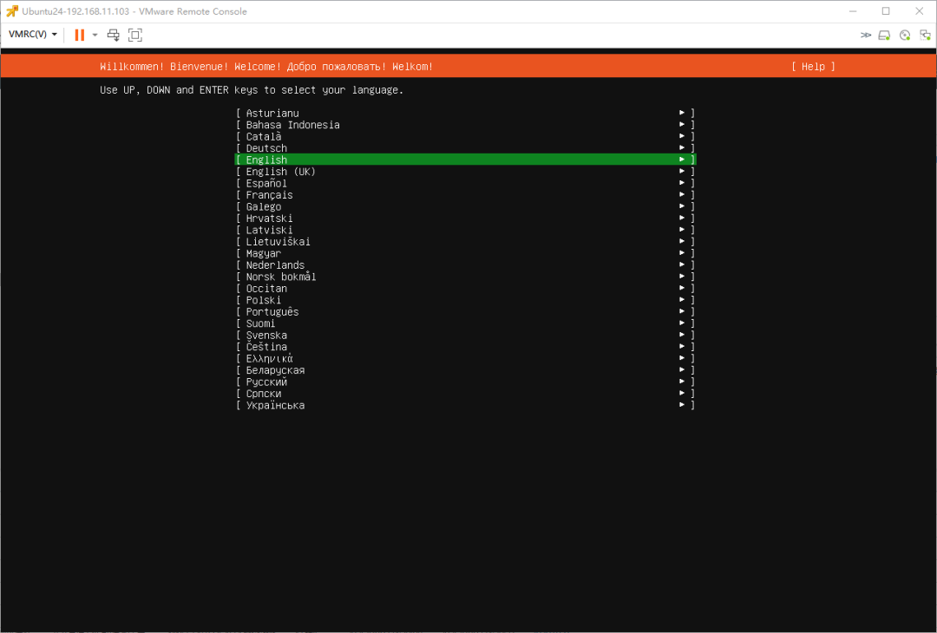Choose the Català language entry
This screenshot has height=633, width=937.
[x=466, y=136]
